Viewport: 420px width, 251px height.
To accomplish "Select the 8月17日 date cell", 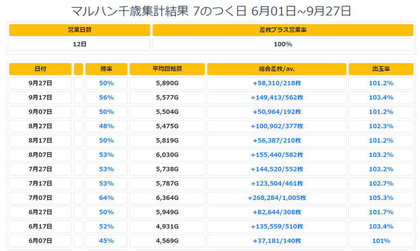I will pos(40,141).
